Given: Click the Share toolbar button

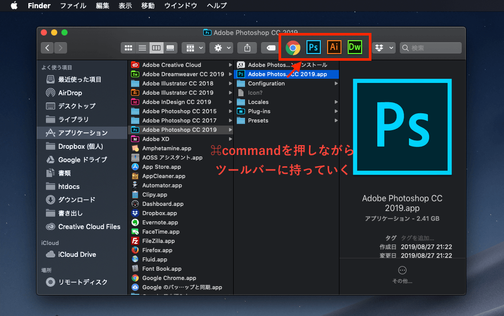Looking at the screenshot, I should tap(247, 48).
